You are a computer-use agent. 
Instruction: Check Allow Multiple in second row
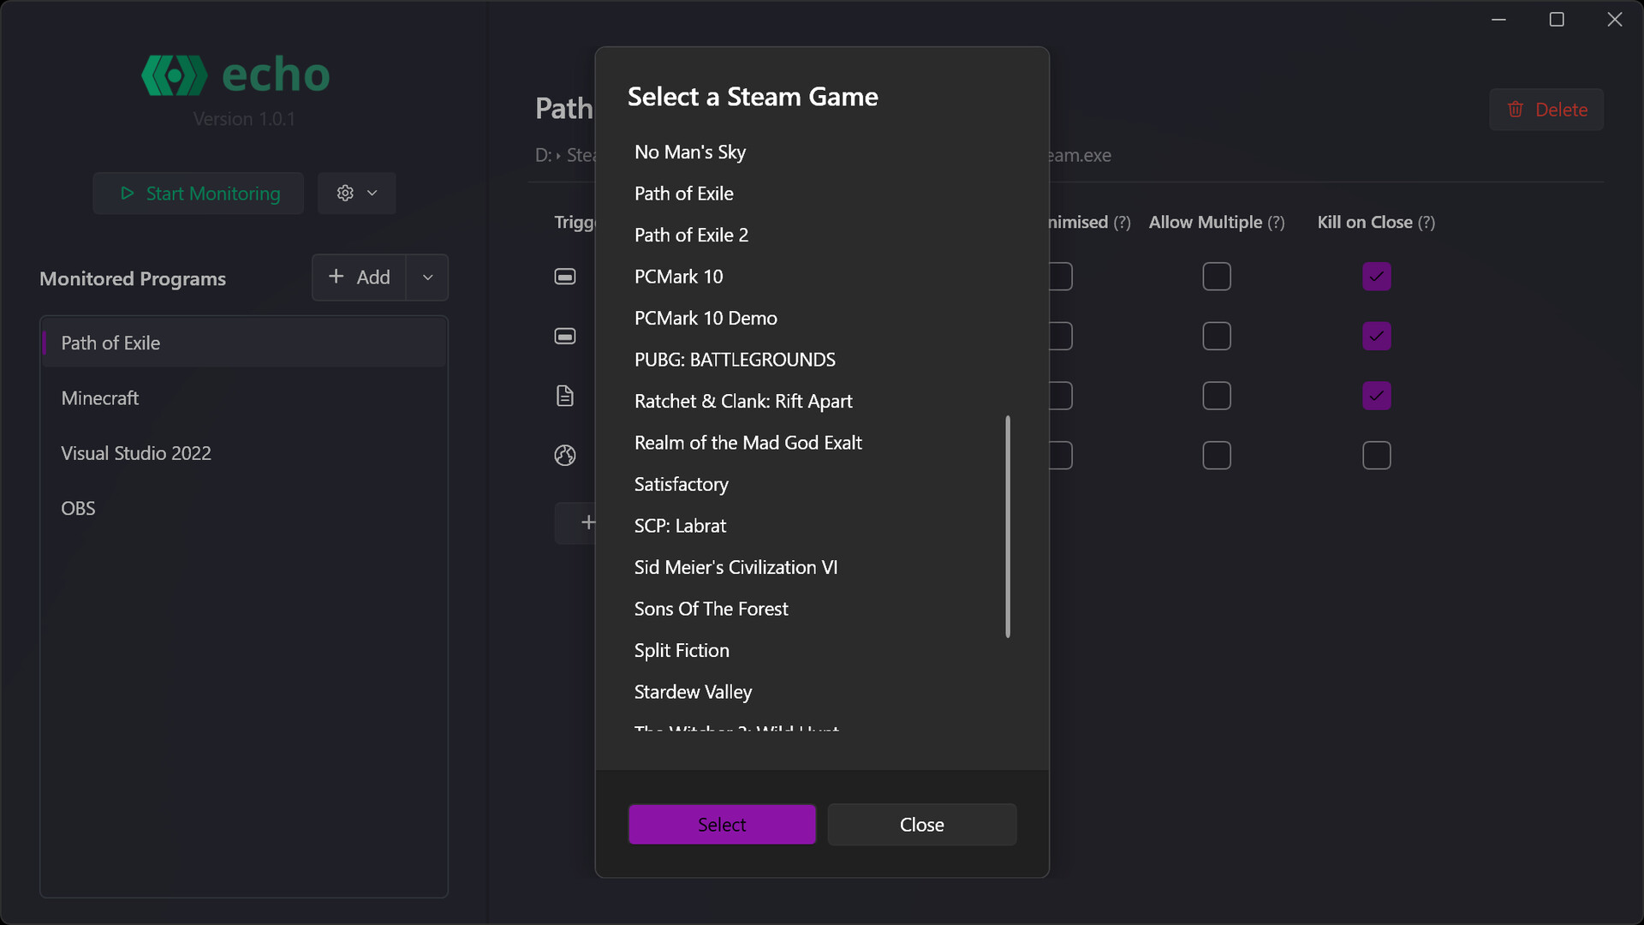[1216, 337]
